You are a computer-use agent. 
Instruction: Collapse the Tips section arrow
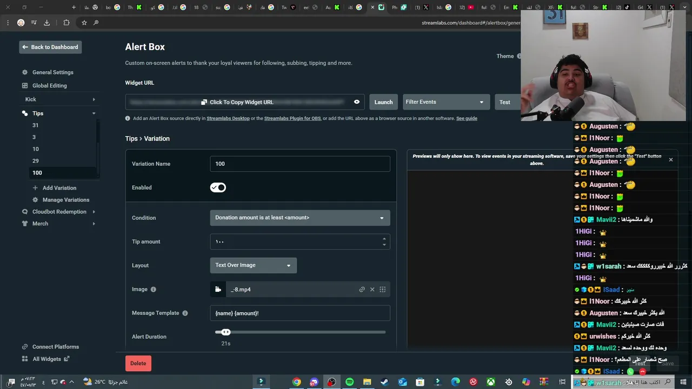pos(94,113)
